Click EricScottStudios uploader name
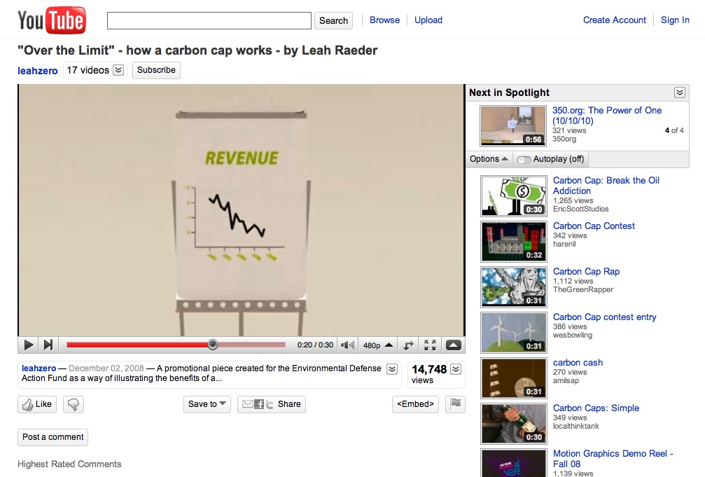 click(x=580, y=209)
